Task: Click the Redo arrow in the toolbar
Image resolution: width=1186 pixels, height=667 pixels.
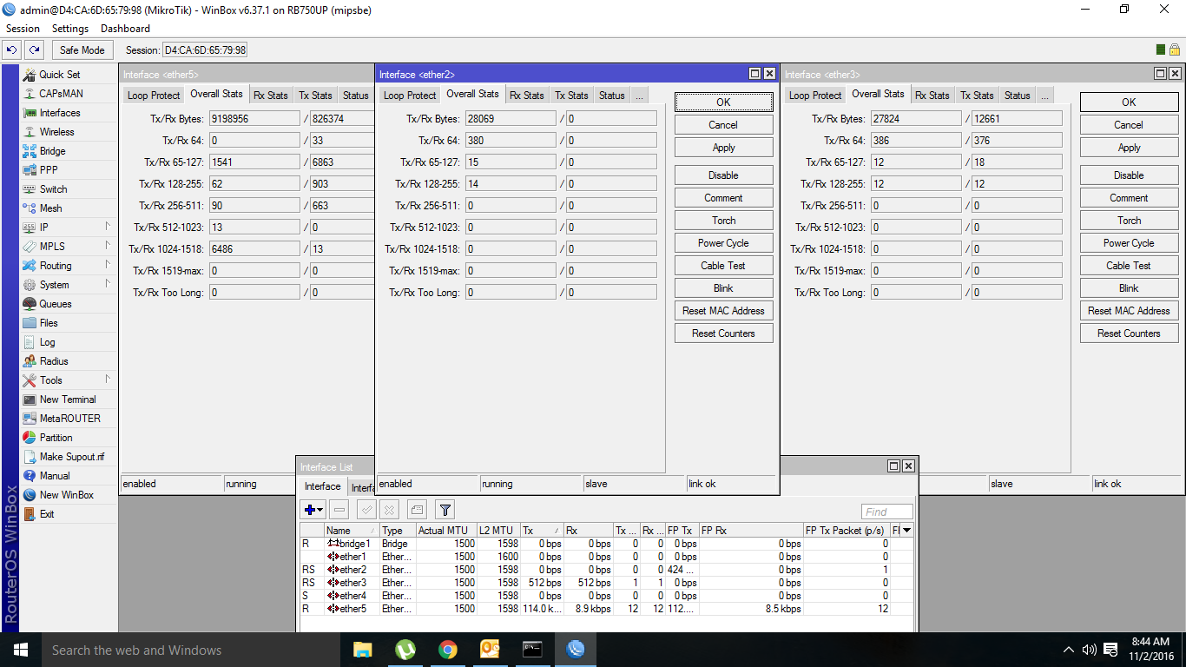Action: click(34, 50)
